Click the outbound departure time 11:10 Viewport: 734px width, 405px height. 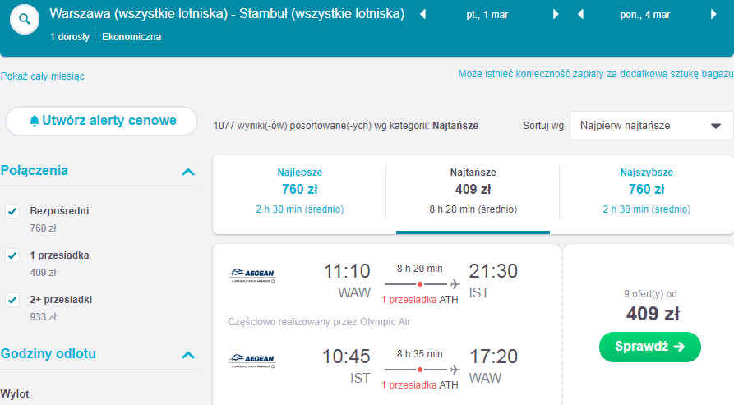pos(347,271)
